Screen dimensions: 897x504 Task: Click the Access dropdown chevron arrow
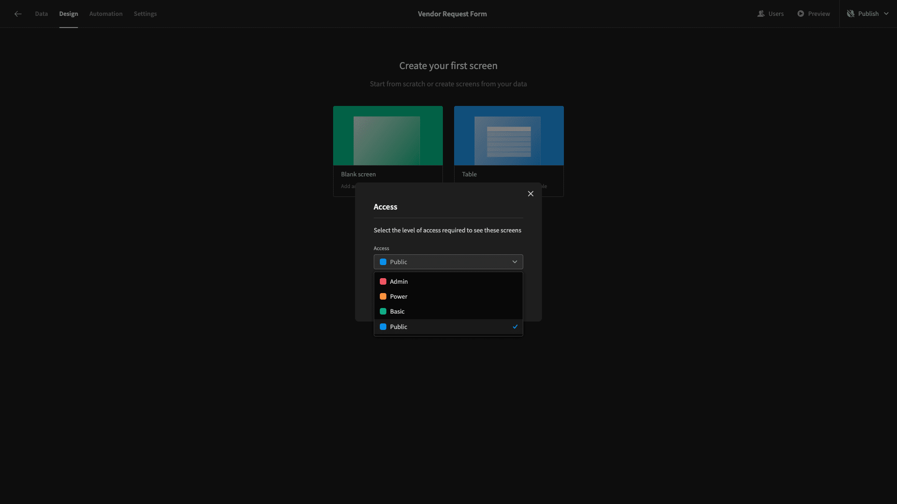pyautogui.click(x=515, y=262)
